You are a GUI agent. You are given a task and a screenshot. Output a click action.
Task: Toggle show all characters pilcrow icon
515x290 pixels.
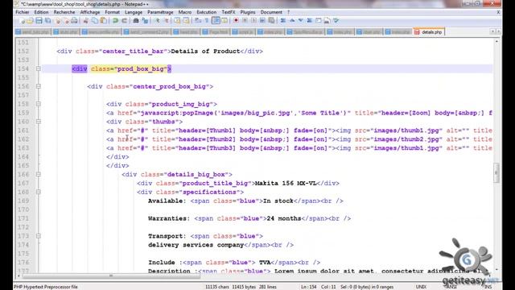pos(207,21)
